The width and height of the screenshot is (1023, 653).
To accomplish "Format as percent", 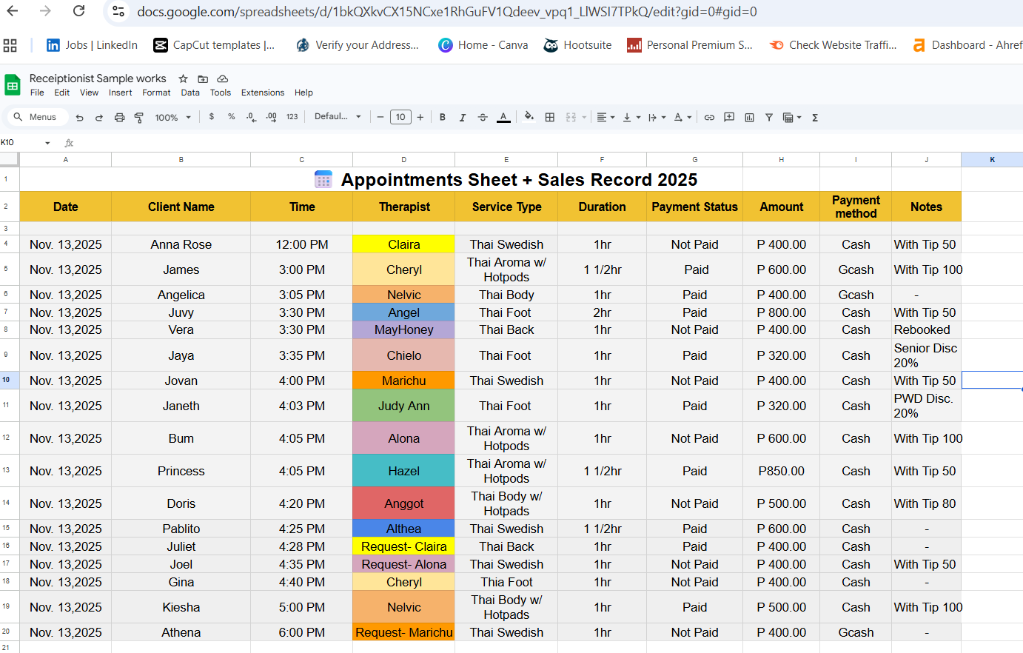I will 232,117.
